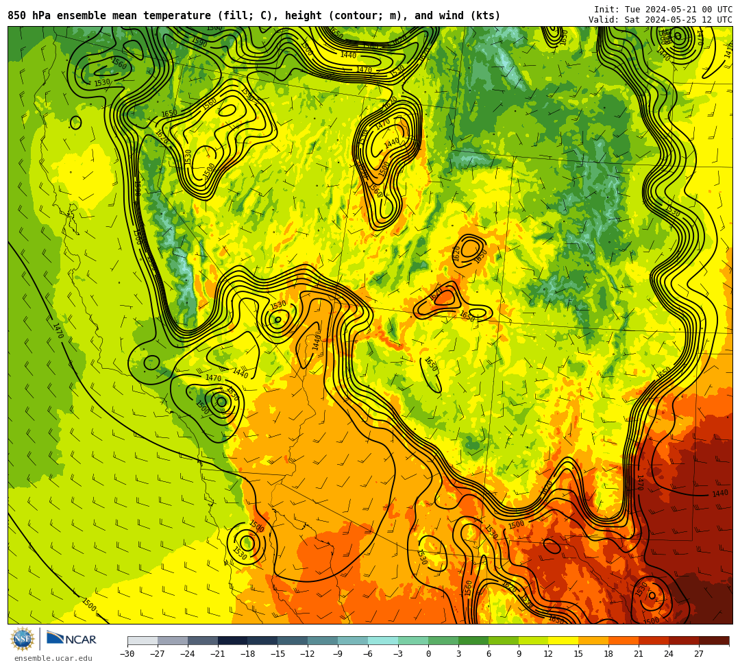Pick the yellow-green 9 to 12 colorbar swatch

[x=534, y=640]
